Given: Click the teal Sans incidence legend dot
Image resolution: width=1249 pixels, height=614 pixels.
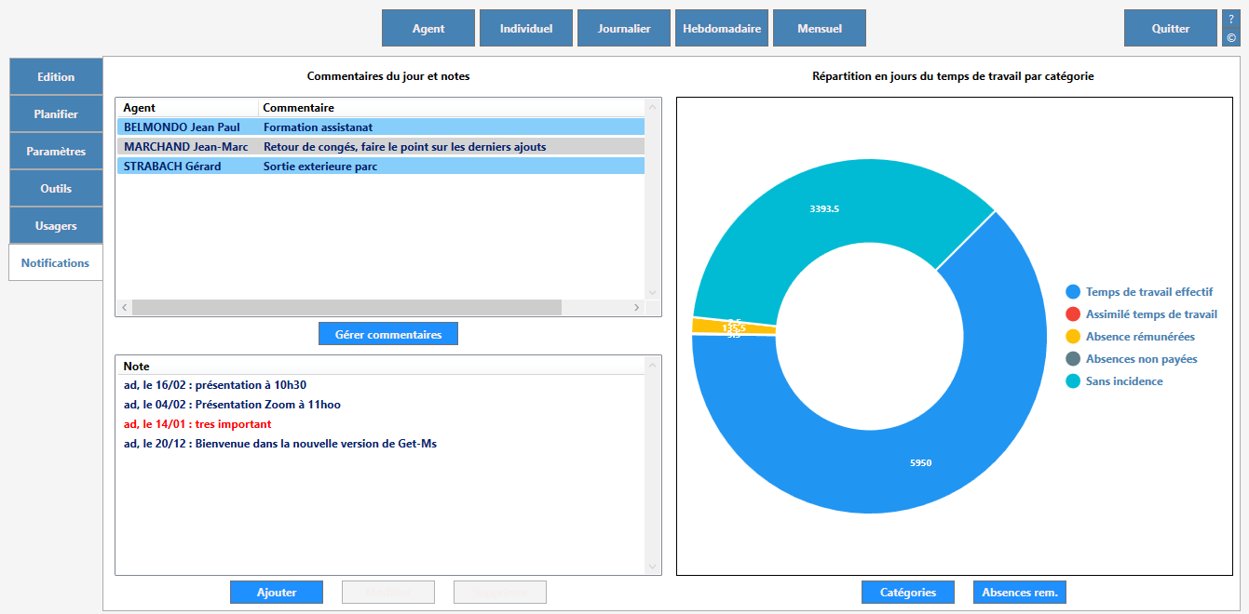Looking at the screenshot, I should pyautogui.click(x=1073, y=381).
